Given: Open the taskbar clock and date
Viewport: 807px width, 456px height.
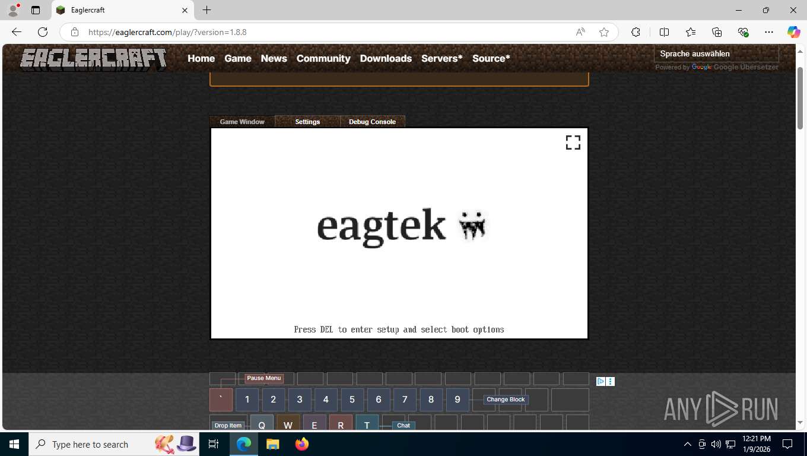Looking at the screenshot, I should [756, 444].
